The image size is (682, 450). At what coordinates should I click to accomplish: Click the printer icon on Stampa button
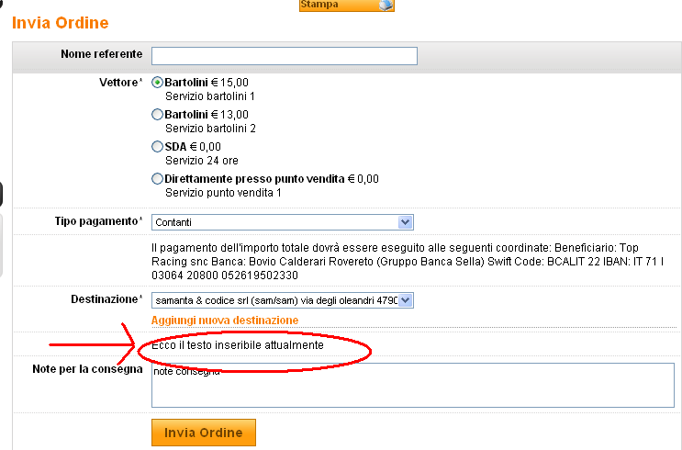tap(386, 5)
